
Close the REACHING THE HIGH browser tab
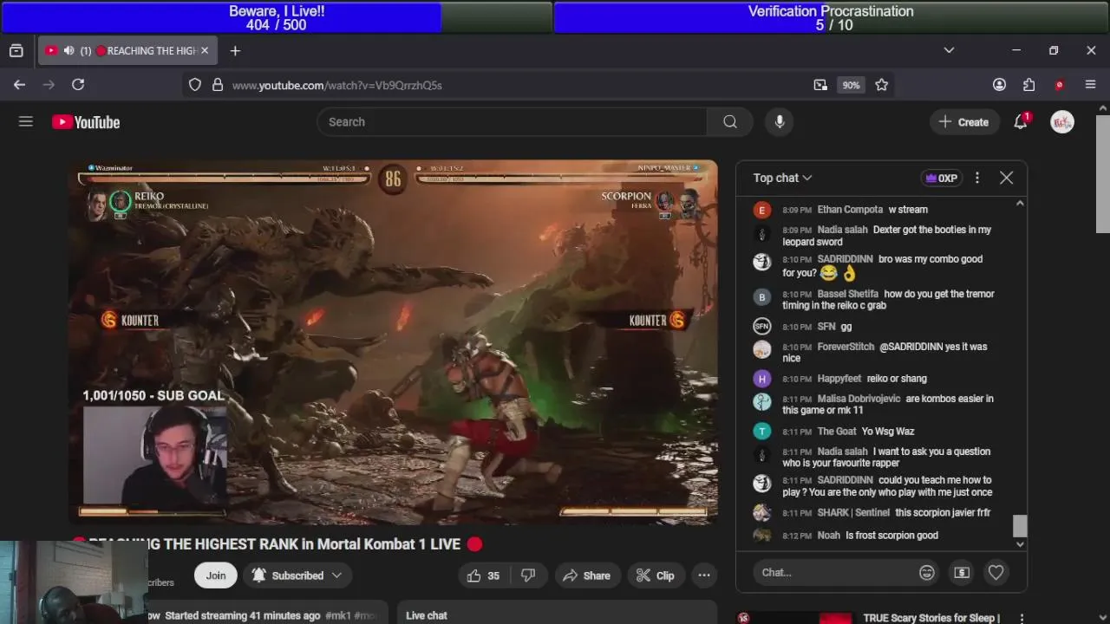(205, 51)
